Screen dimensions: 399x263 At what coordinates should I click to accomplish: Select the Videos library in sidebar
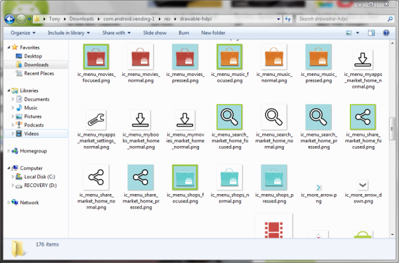point(32,133)
